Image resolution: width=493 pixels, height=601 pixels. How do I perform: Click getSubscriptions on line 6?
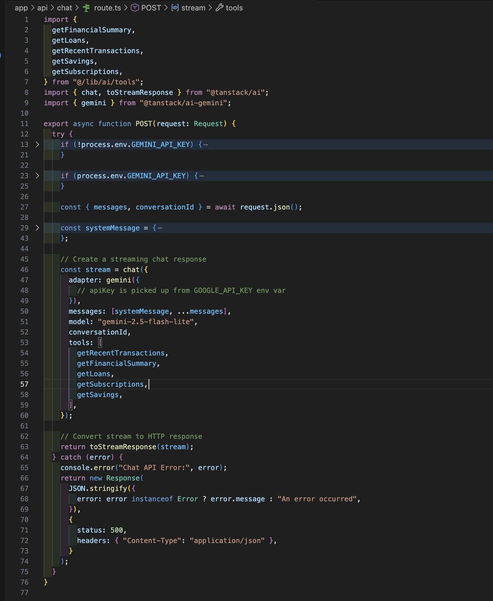pos(85,72)
